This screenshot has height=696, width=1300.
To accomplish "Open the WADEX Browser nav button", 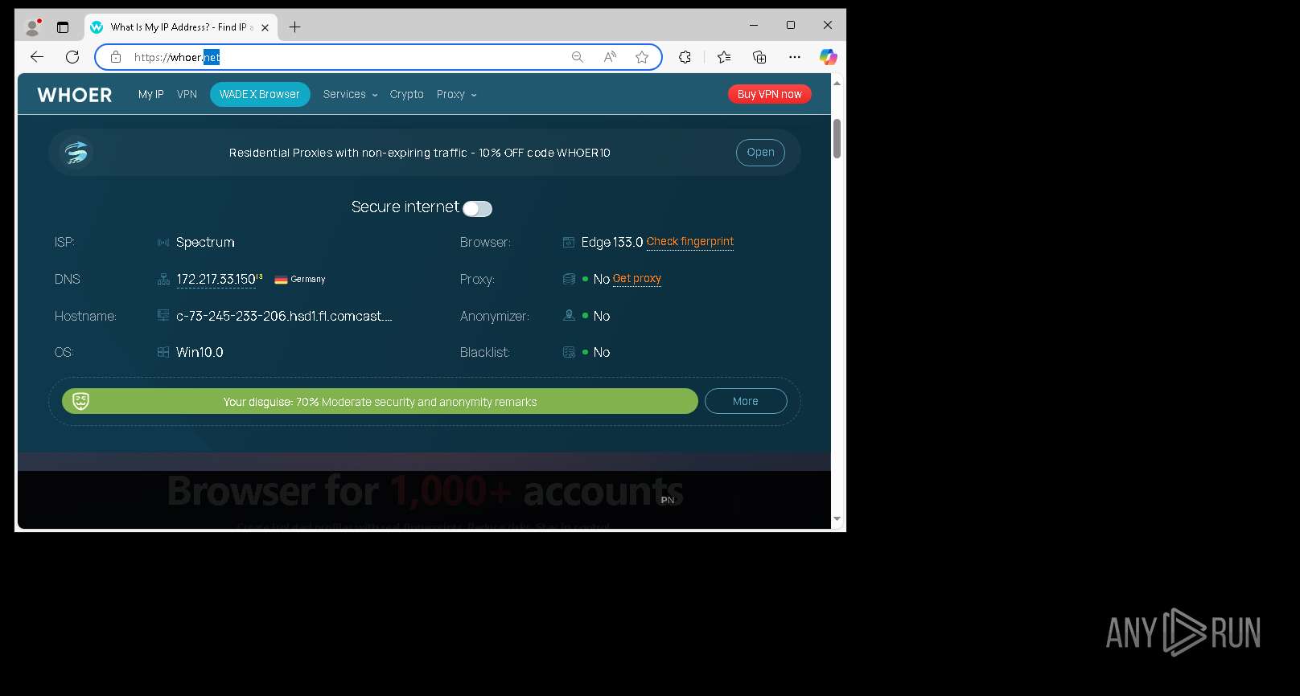I will point(260,94).
